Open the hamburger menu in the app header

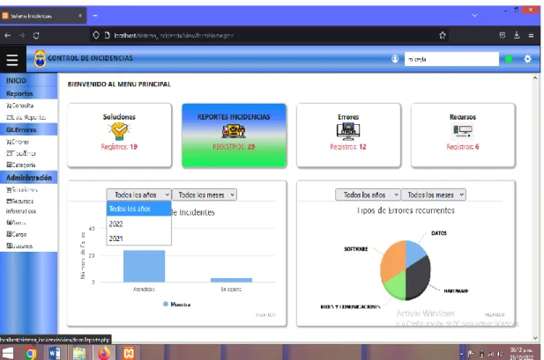[x=12, y=60]
